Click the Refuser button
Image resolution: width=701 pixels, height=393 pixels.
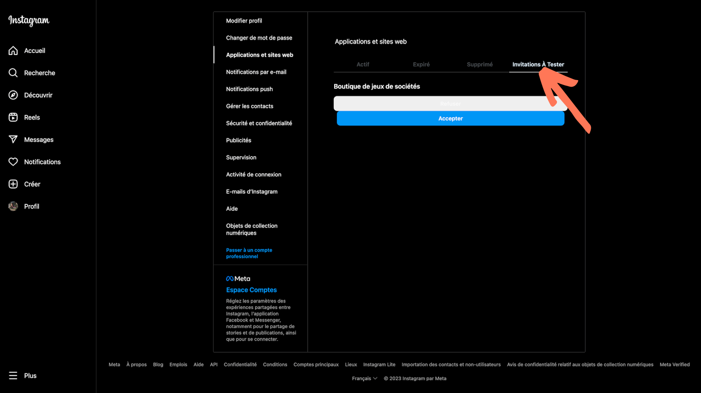451,103
